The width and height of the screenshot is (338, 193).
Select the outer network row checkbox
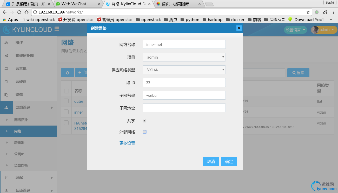pyautogui.click(x=66, y=101)
